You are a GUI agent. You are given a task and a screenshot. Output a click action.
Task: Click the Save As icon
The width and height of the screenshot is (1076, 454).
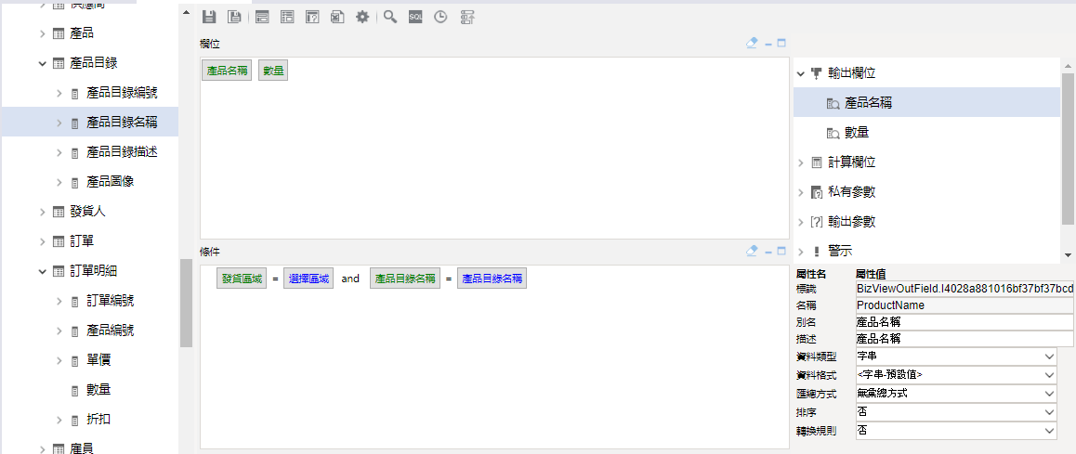[235, 17]
